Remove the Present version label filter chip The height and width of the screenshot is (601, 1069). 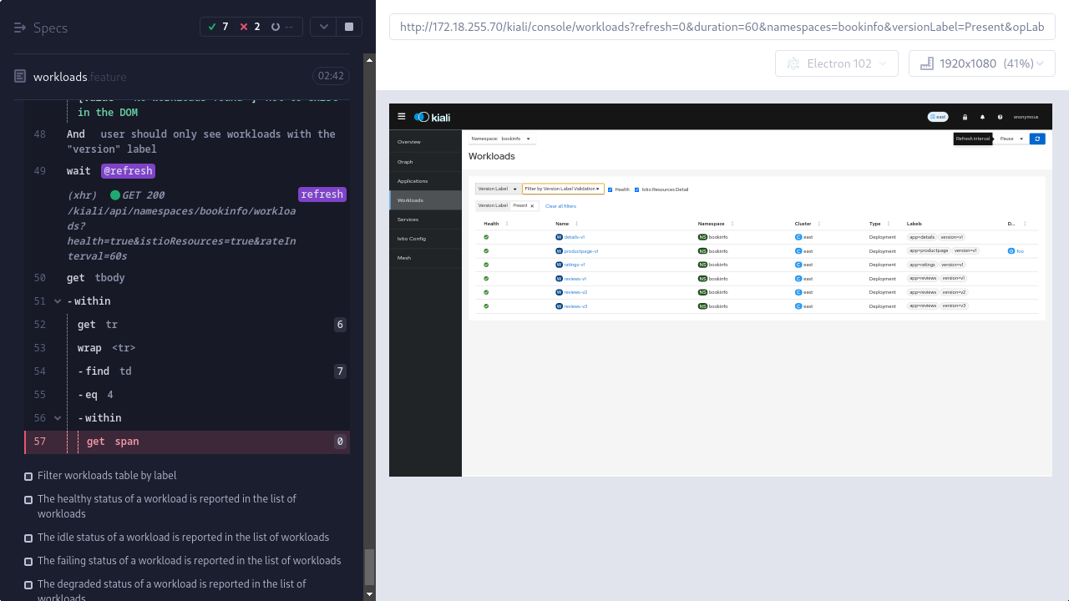532,205
